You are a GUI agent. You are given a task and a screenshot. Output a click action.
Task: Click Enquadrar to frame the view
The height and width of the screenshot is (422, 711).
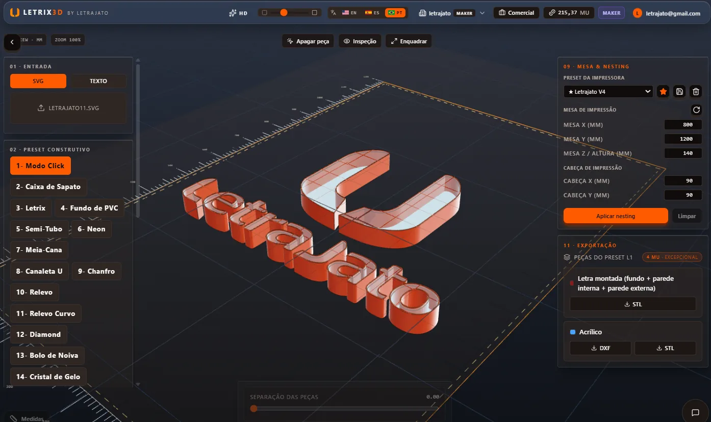point(409,41)
